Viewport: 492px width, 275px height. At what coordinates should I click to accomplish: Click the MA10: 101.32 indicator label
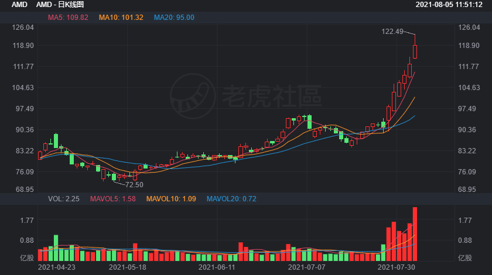coord(121,18)
